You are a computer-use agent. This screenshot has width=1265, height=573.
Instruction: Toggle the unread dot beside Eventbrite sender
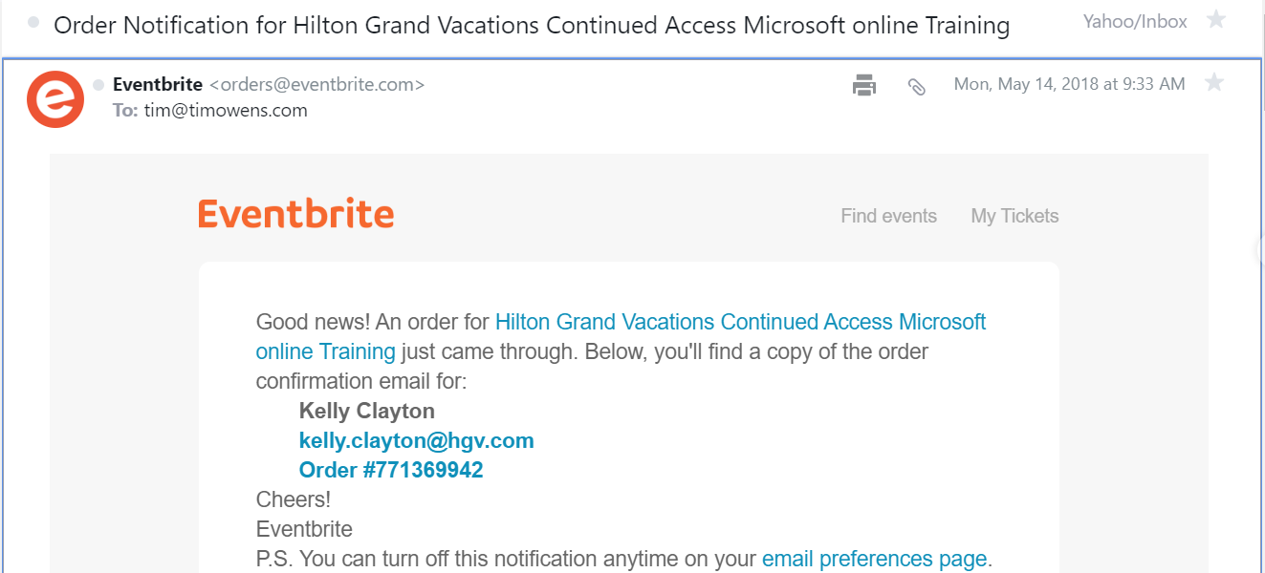(98, 85)
